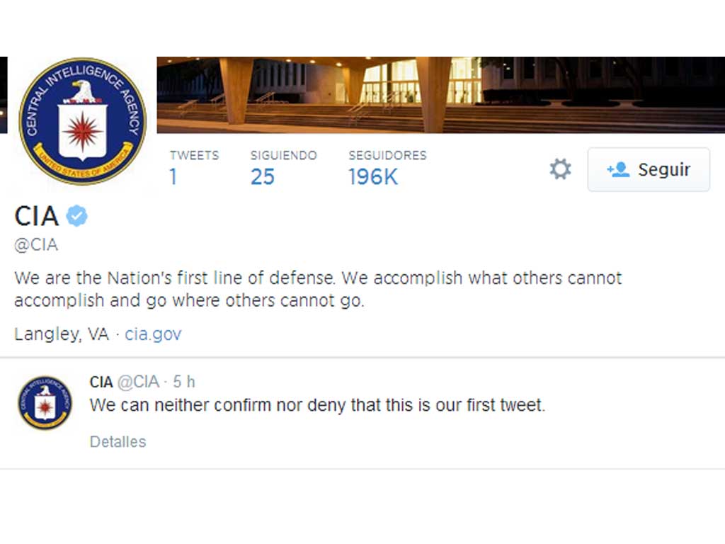Viewport: 725px width, 544px height.
Task: Open the Tweets count tab
Action: pyautogui.click(x=194, y=167)
